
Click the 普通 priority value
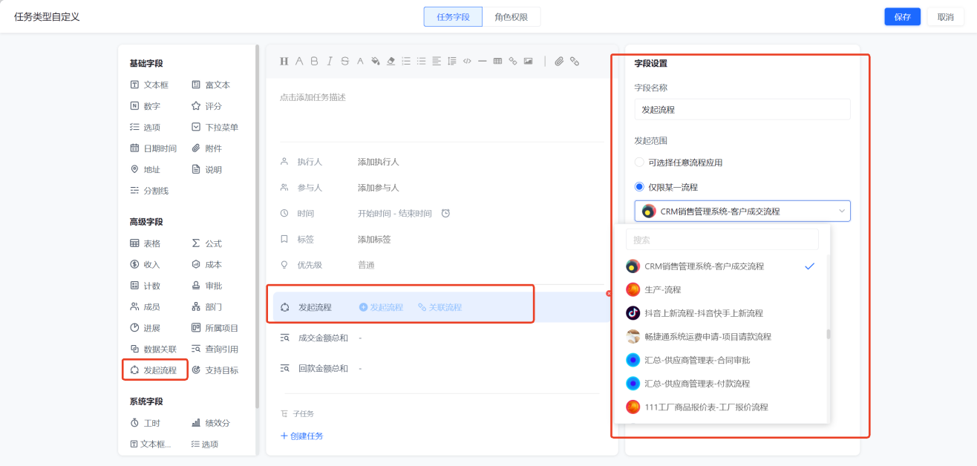[x=366, y=265]
